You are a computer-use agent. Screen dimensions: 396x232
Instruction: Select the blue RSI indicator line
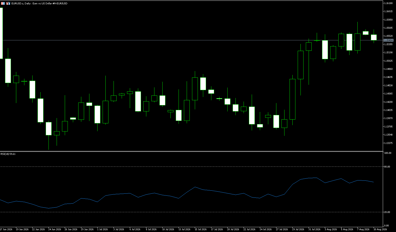tap(187, 193)
